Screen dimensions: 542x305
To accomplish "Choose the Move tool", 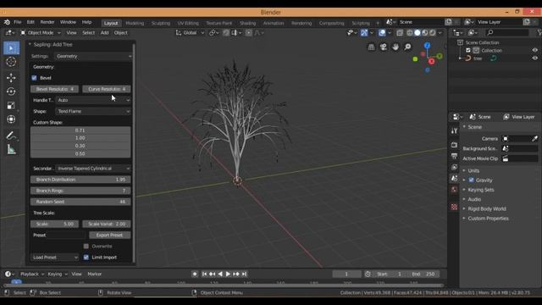I will point(11,78).
